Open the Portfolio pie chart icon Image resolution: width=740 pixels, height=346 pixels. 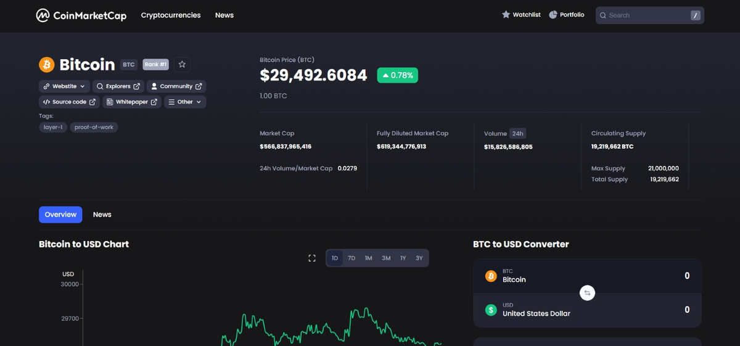[x=553, y=15]
